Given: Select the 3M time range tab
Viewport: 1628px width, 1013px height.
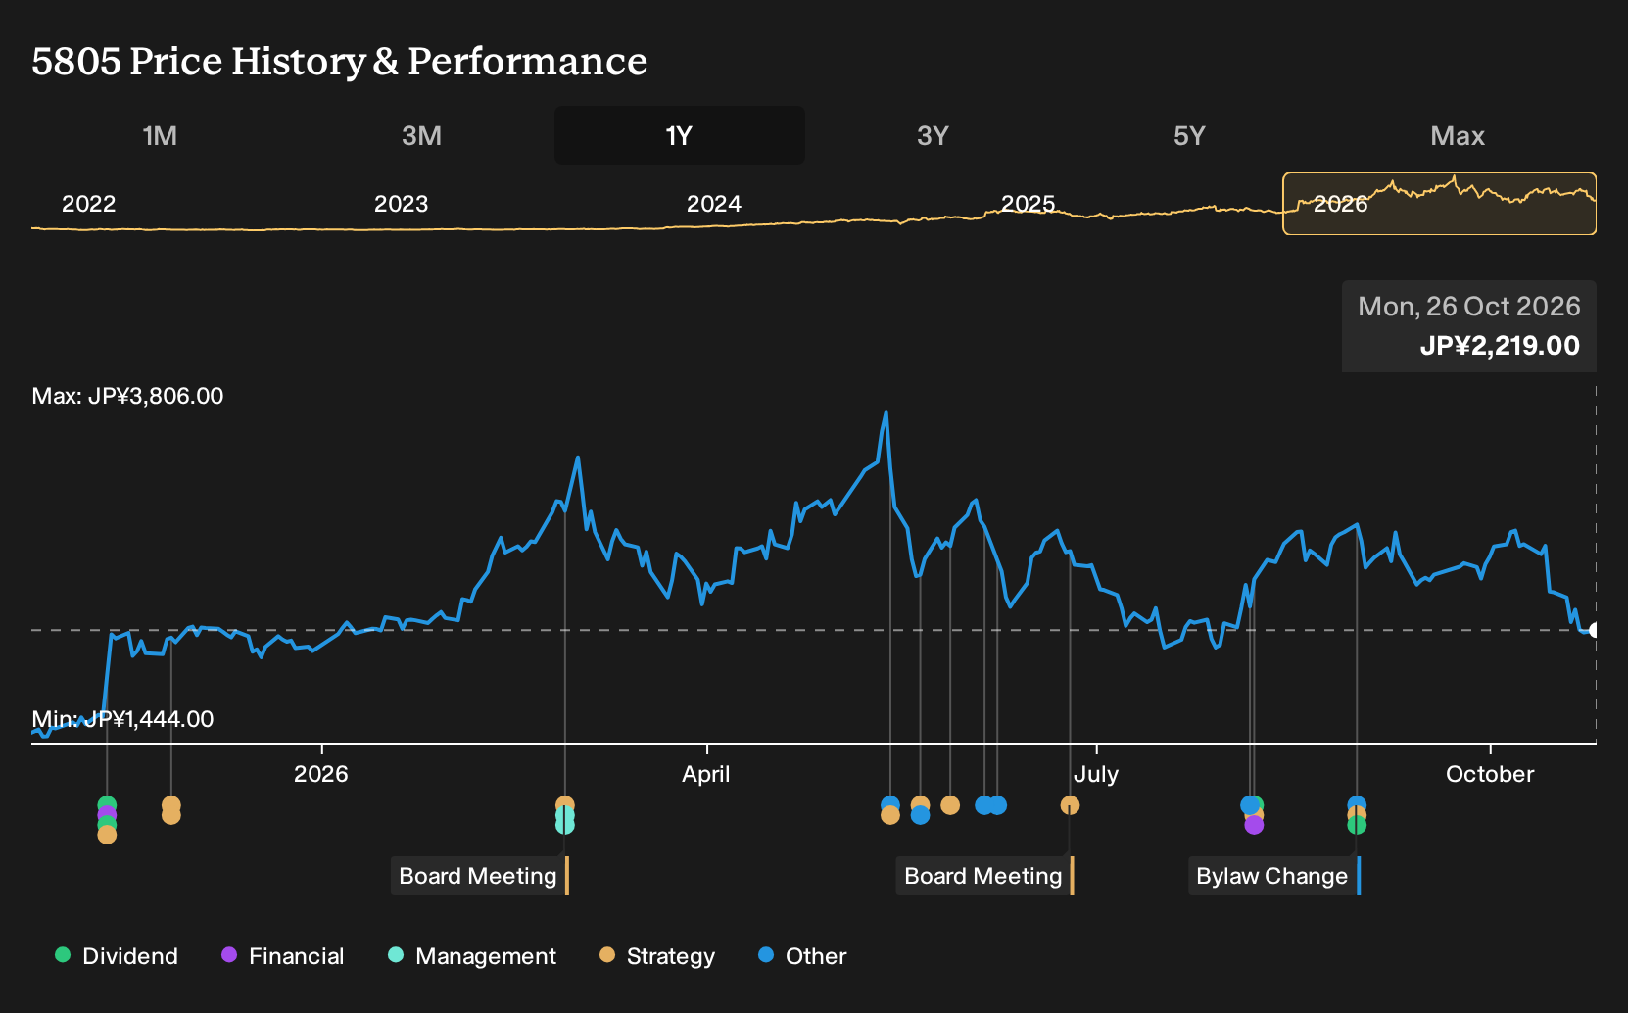Looking at the screenshot, I should click(x=421, y=135).
